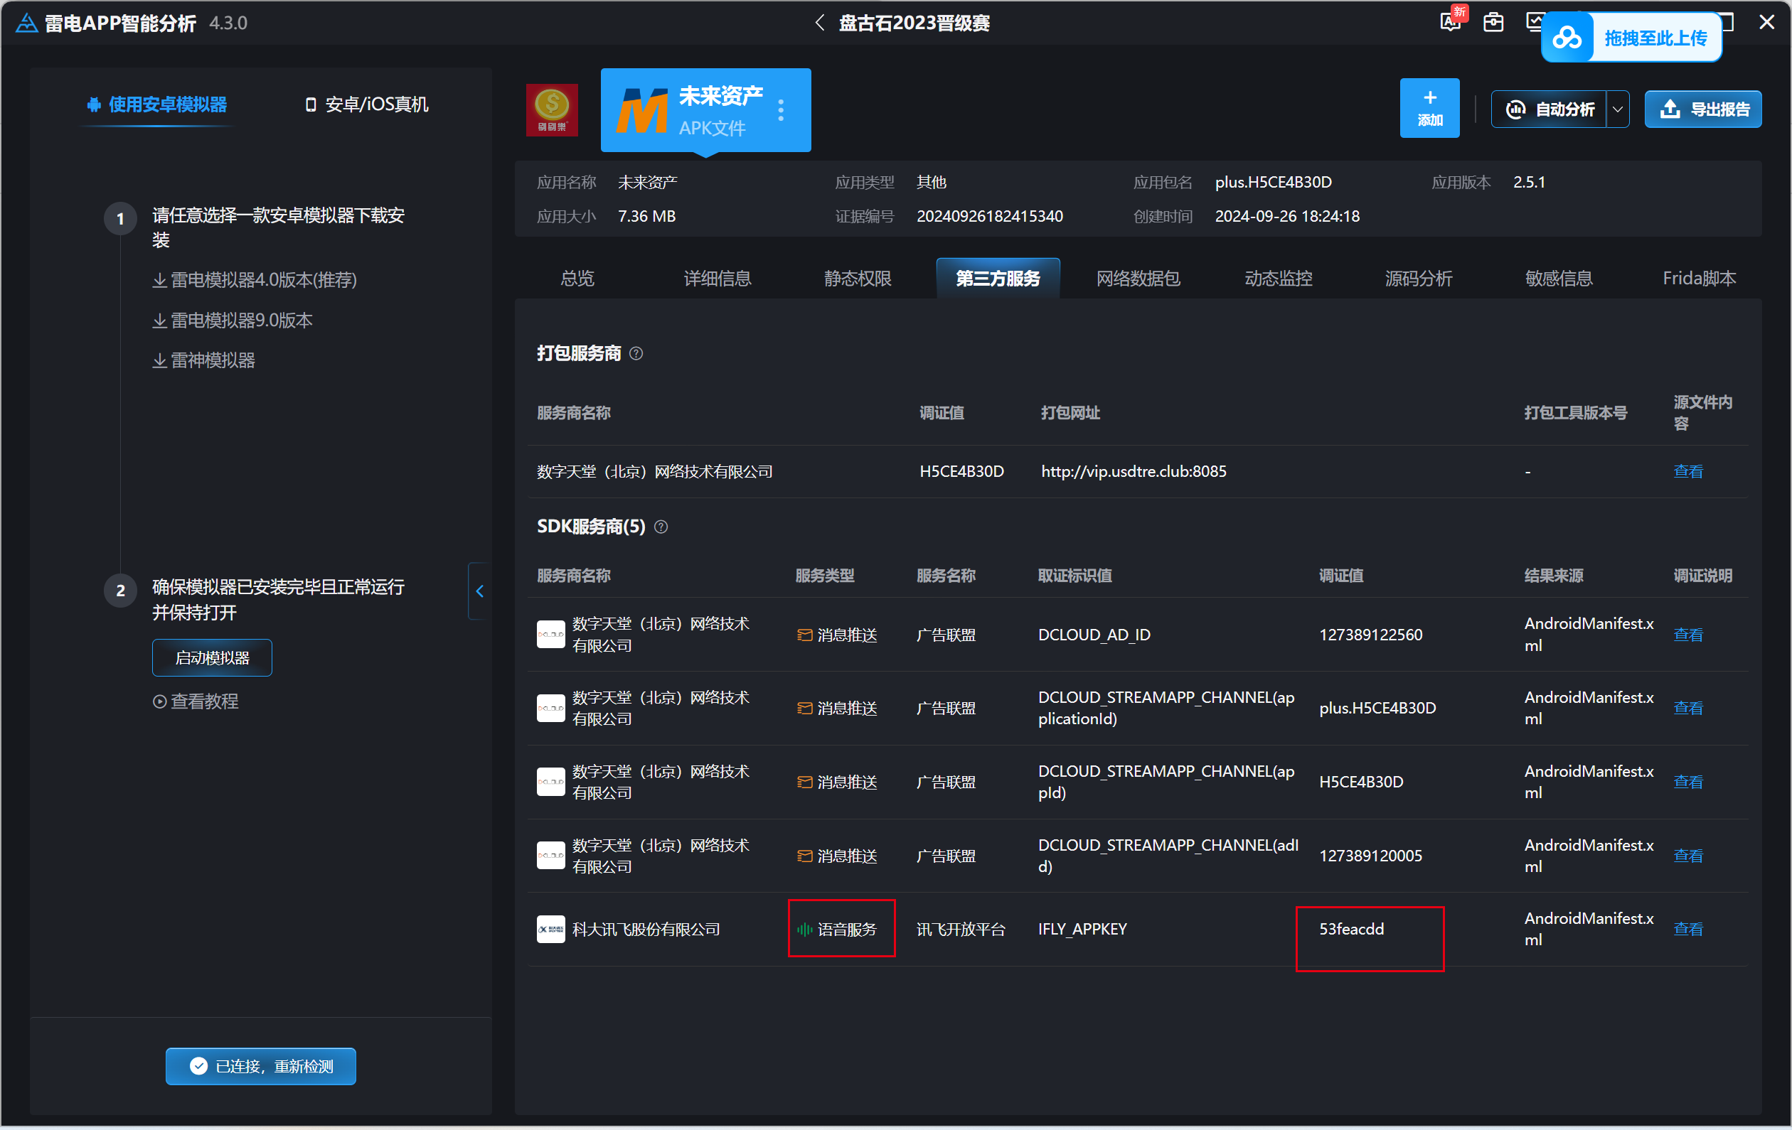The height and width of the screenshot is (1130, 1792).
Task: Select created time 2024-09-26 18:24:18
Action: coord(1286,216)
